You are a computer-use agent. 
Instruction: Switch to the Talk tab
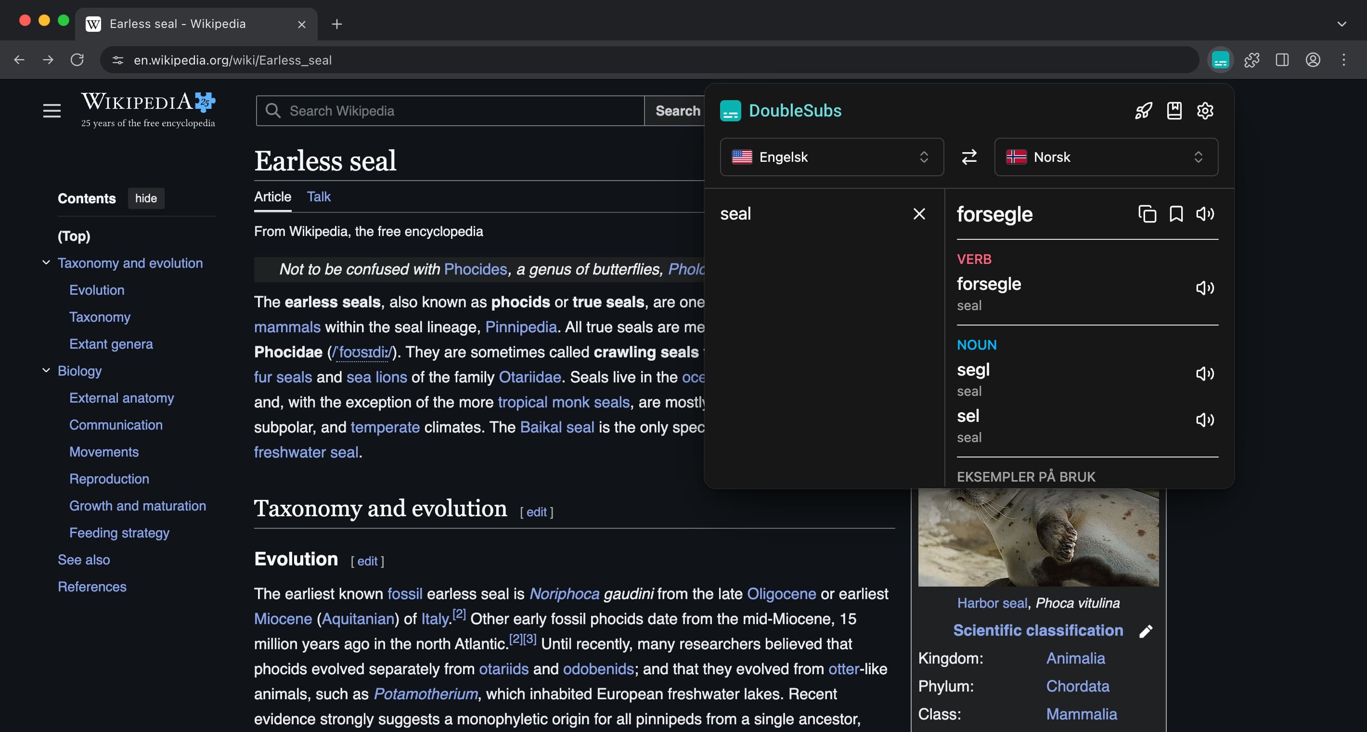pos(318,197)
